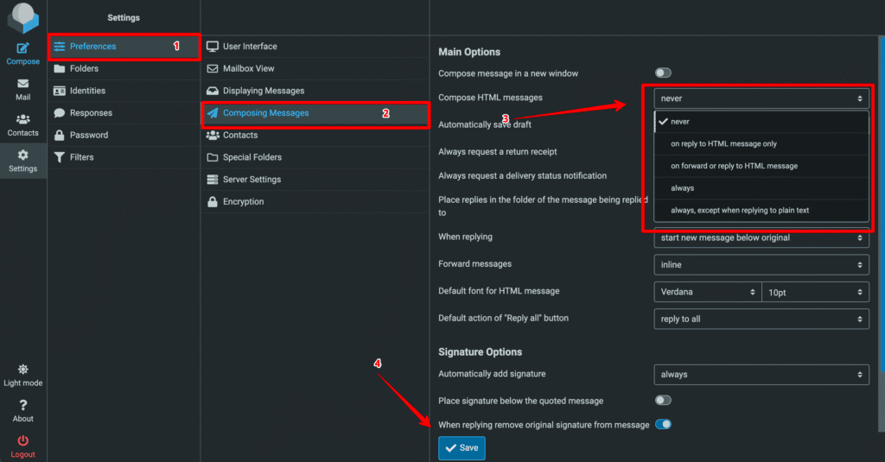Open the Automatically add signature dropdown
885x462 pixels.
click(761, 375)
